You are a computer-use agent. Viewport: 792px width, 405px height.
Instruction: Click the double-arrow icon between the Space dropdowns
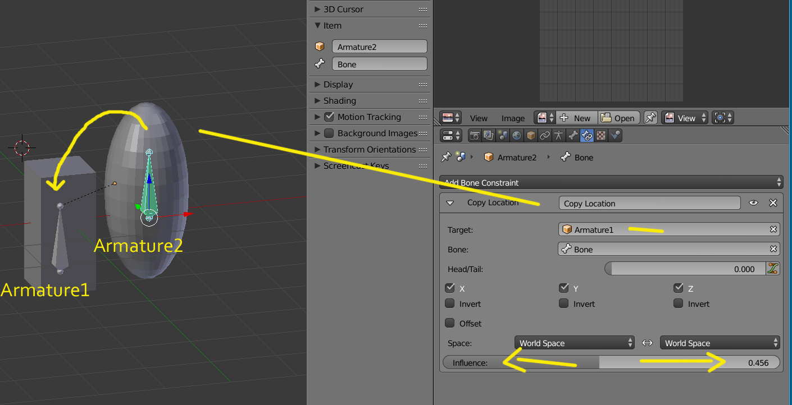coord(647,343)
